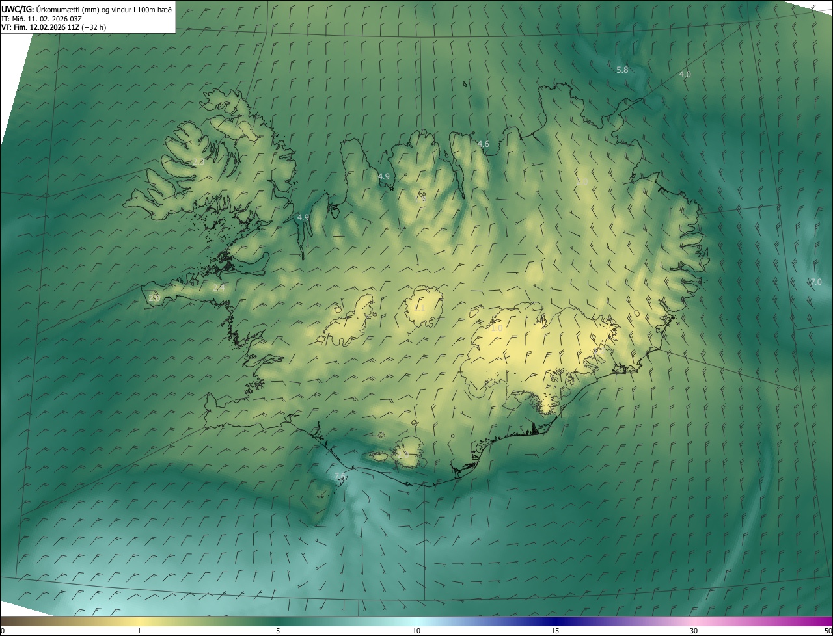833x636 pixels.
Task: Click the 5 tick on the color scale
Action: (x=278, y=631)
